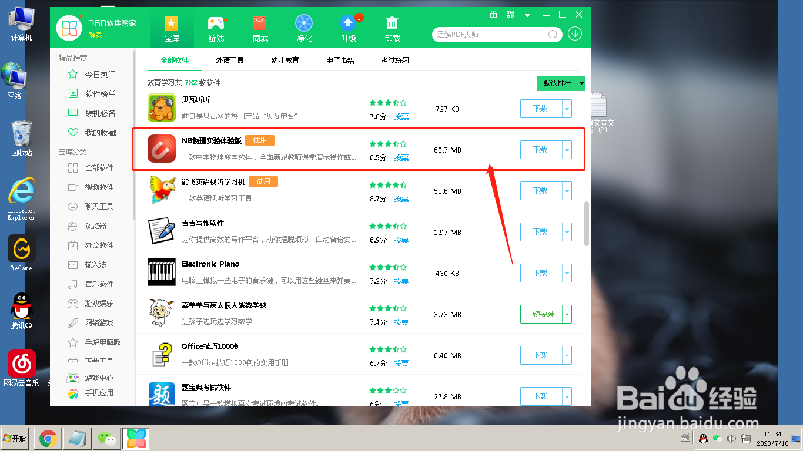Screen dimensions: 803x451
Task: Switch to the 外语工具 tab
Action: [230, 60]
